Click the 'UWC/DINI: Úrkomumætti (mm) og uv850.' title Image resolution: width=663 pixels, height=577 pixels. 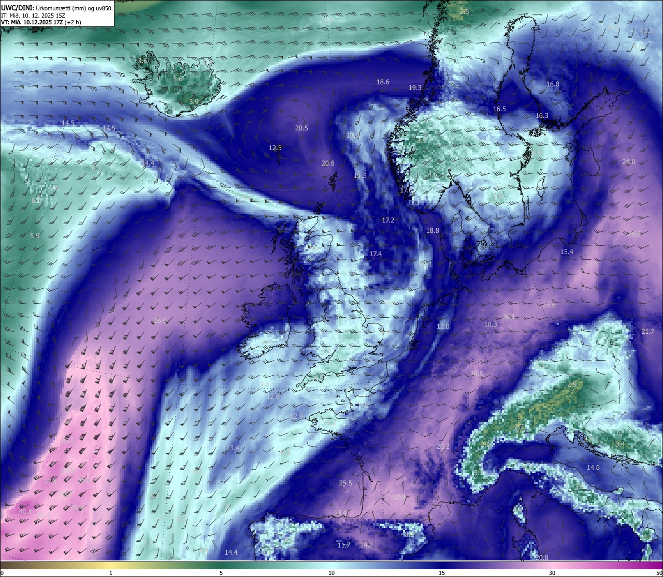click(57, 8)
